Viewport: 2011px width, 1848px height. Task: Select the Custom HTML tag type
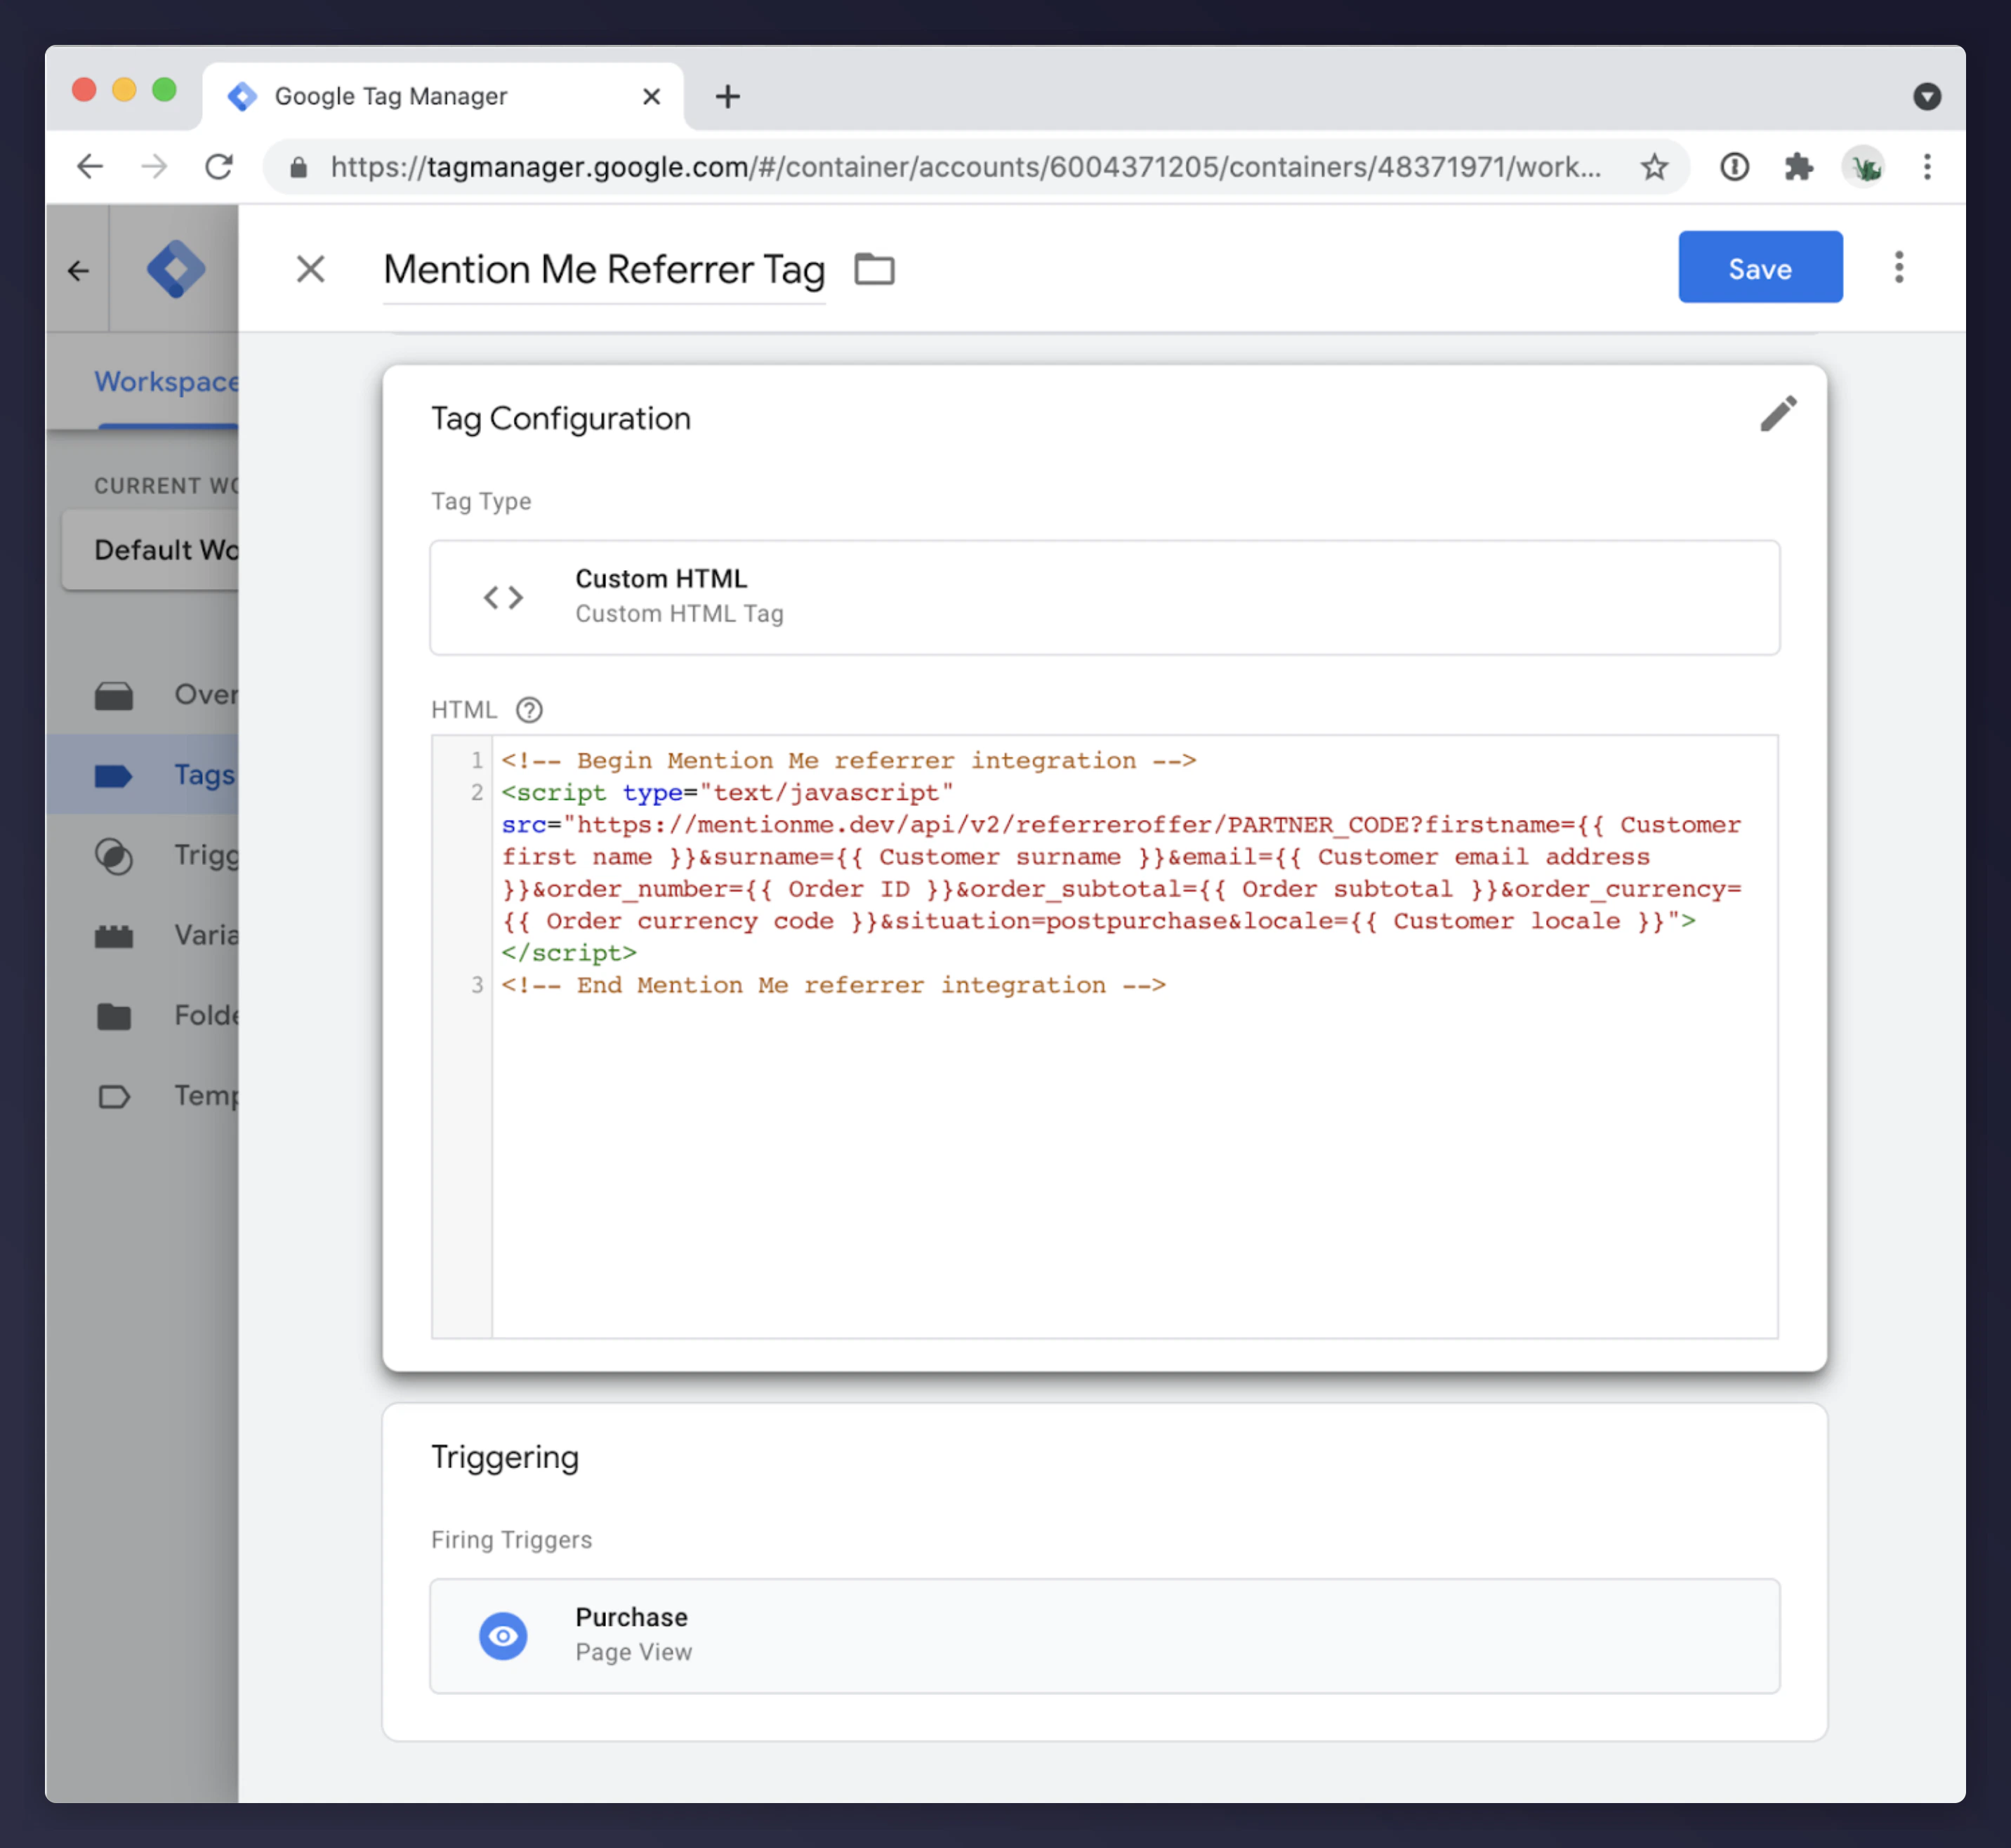click(x=1104, y=597)
